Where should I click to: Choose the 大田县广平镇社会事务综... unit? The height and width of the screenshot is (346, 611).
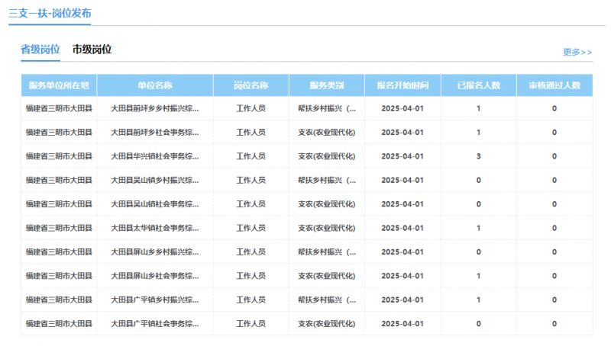point(154,324)
